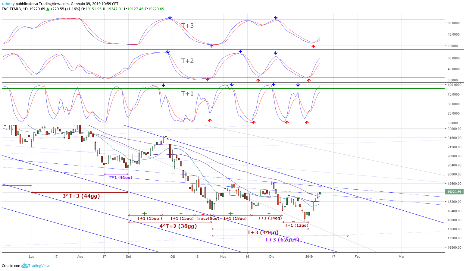Click the Feb label on time axis
The image size is (466, 271).
pos(358,257)
